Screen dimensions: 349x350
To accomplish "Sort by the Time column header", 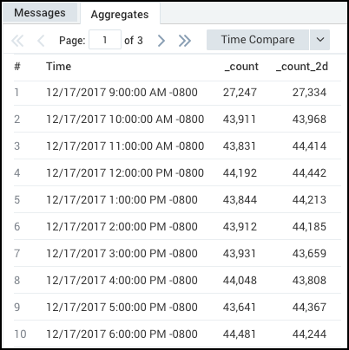I will pyautogui.click(x=59, y=67).
